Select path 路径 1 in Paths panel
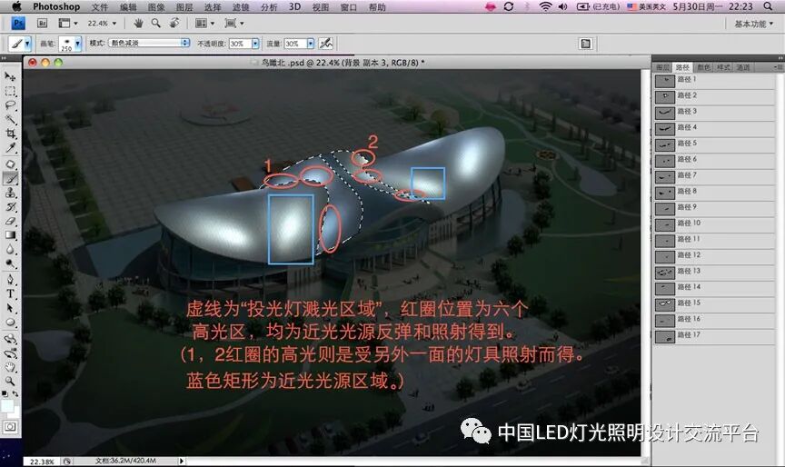This screenshot has height=467, width=785. tap(714, 80)
